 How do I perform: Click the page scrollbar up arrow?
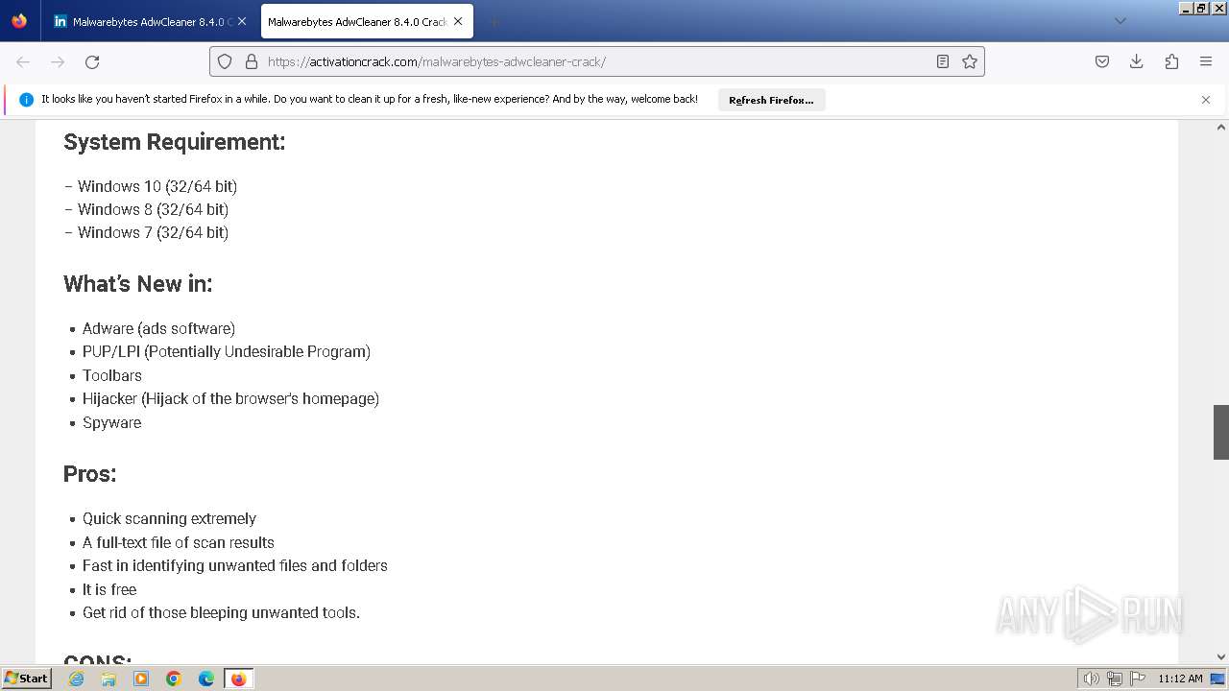click(x=1221, y=128)
